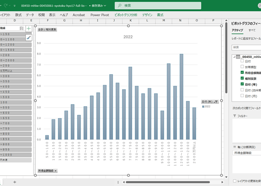The width and height of the screenshot is (261, 186).
Task: Open the Customize Quick Access Toolbar icon
Action: (15, 6)
